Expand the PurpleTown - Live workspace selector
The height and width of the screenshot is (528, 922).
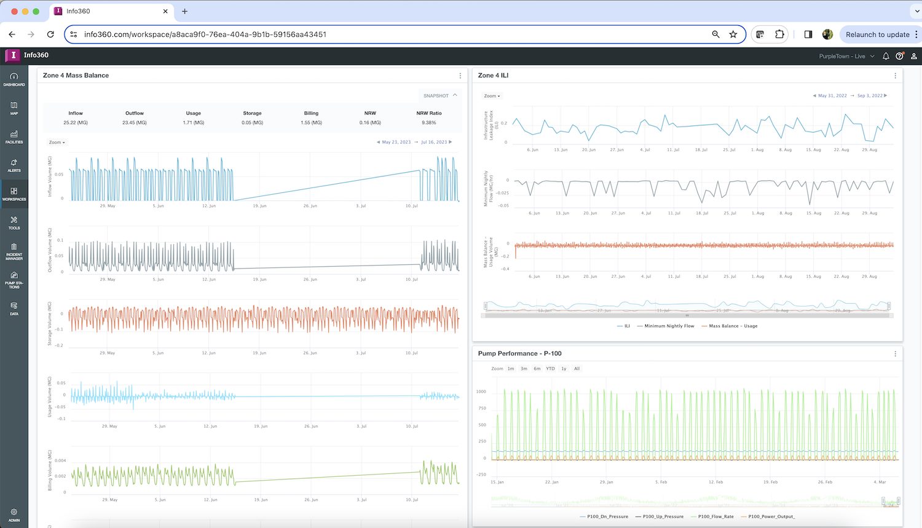click(x=847, y=56)
